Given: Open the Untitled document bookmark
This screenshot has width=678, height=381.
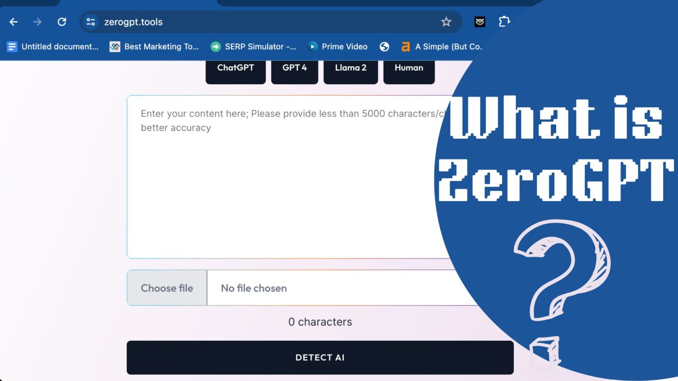Looking at the screenshot, I should point(53,46).
